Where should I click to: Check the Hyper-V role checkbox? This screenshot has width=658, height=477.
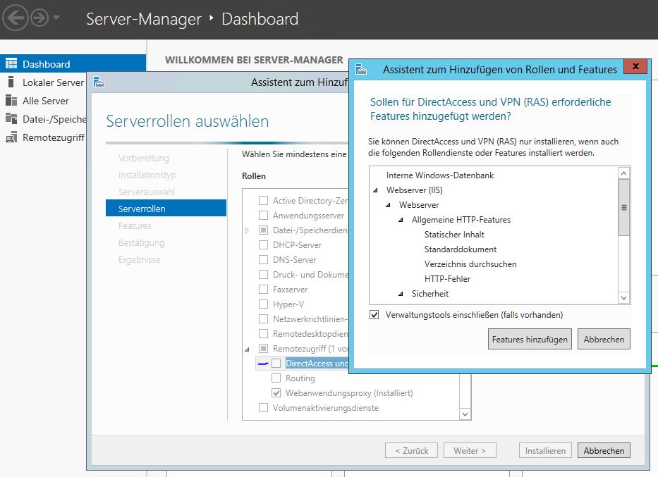(x=263, y=304)
